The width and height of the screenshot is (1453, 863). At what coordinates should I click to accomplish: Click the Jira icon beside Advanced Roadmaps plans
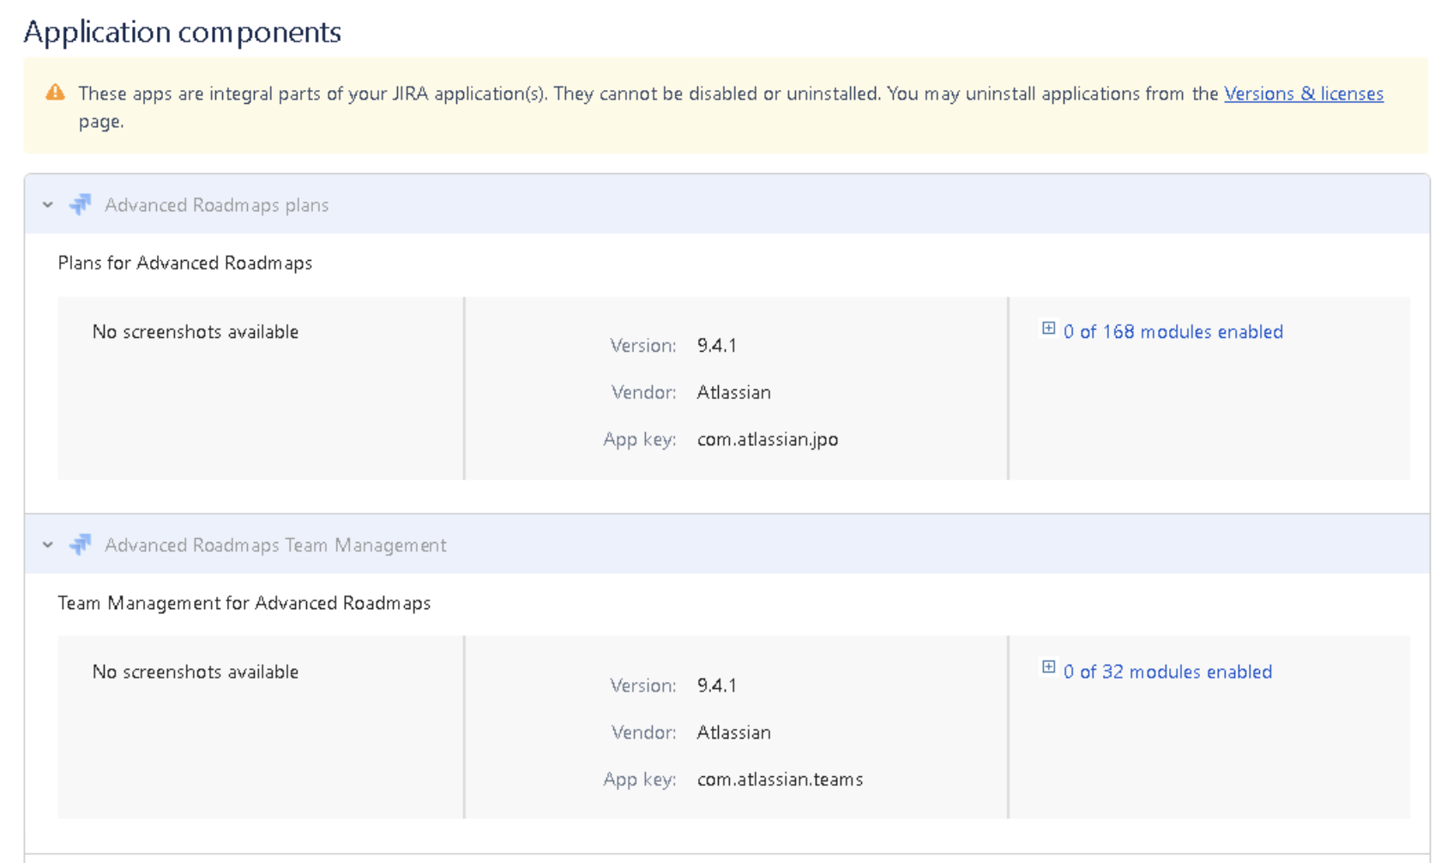click(80, 204)
